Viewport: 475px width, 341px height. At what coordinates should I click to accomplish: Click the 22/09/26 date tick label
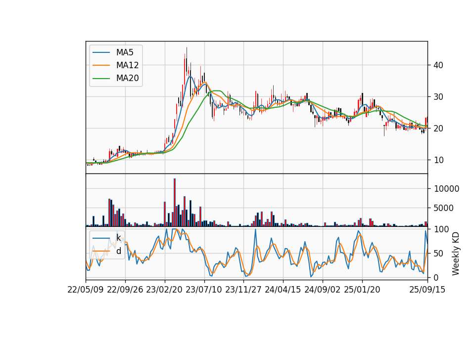point(125,290)
